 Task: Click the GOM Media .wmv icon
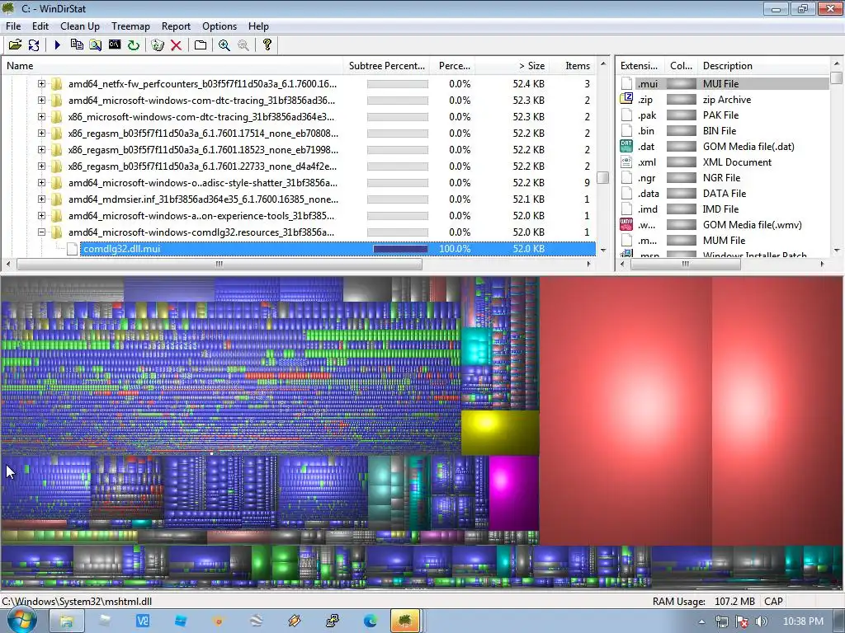pos(626,224)
